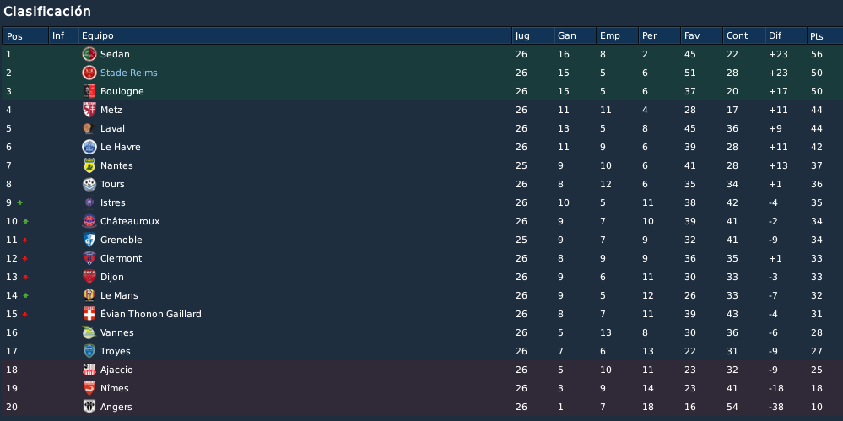Open the Boulogne team name link
Screen dimensions: 843x421
[122, 91]
